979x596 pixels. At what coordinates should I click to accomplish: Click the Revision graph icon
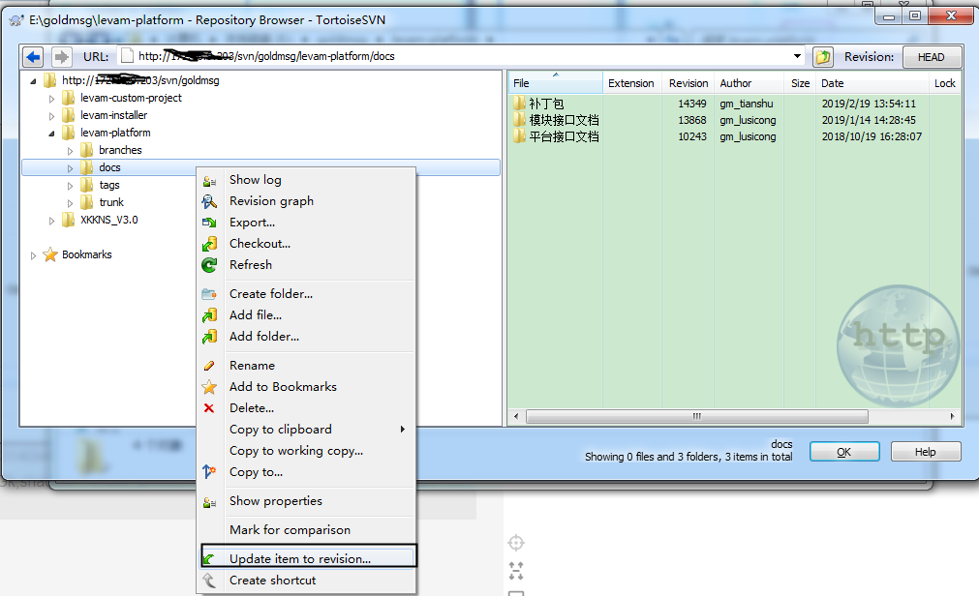209,201
